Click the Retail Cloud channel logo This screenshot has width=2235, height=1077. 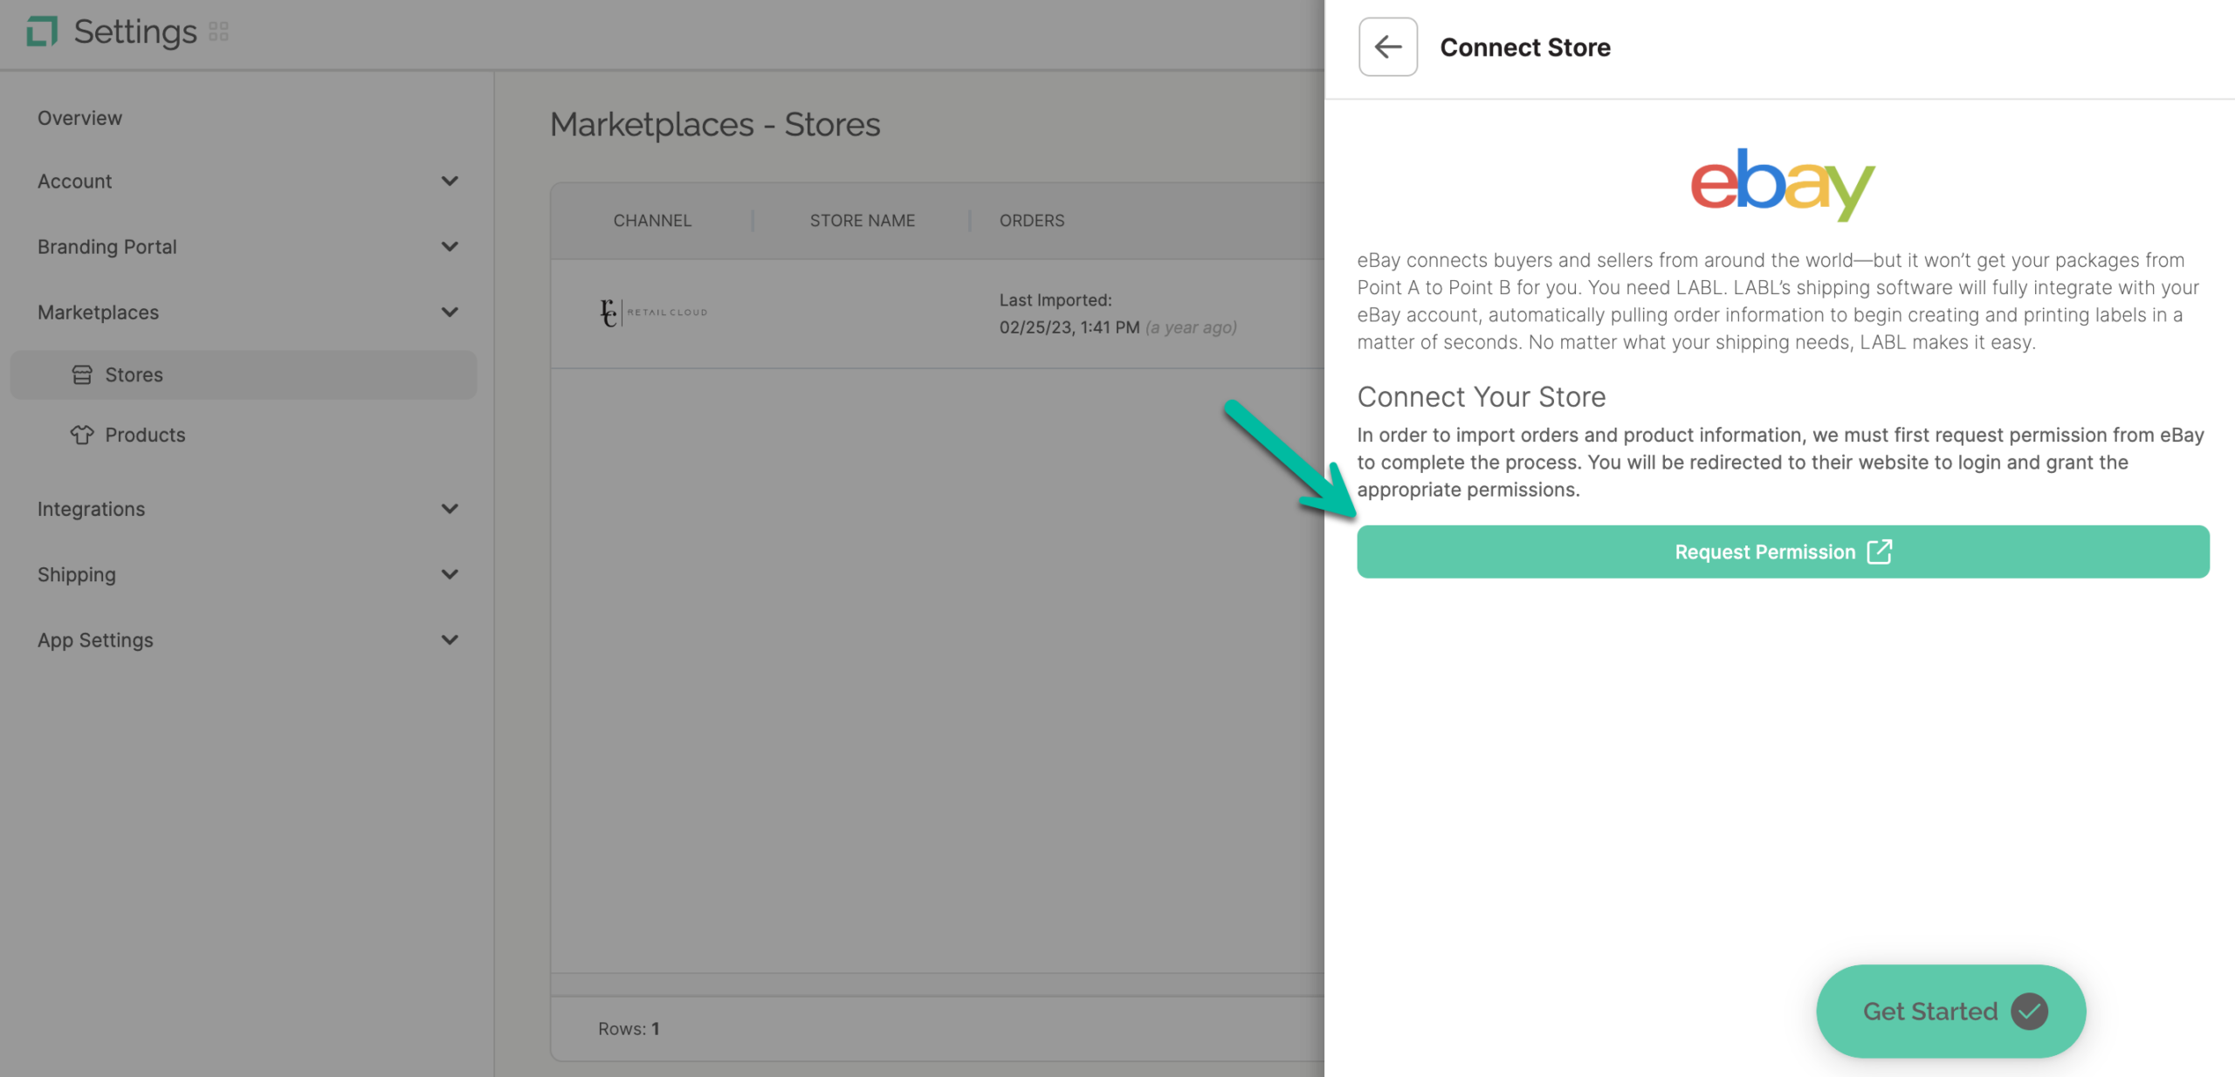point(654,312)
